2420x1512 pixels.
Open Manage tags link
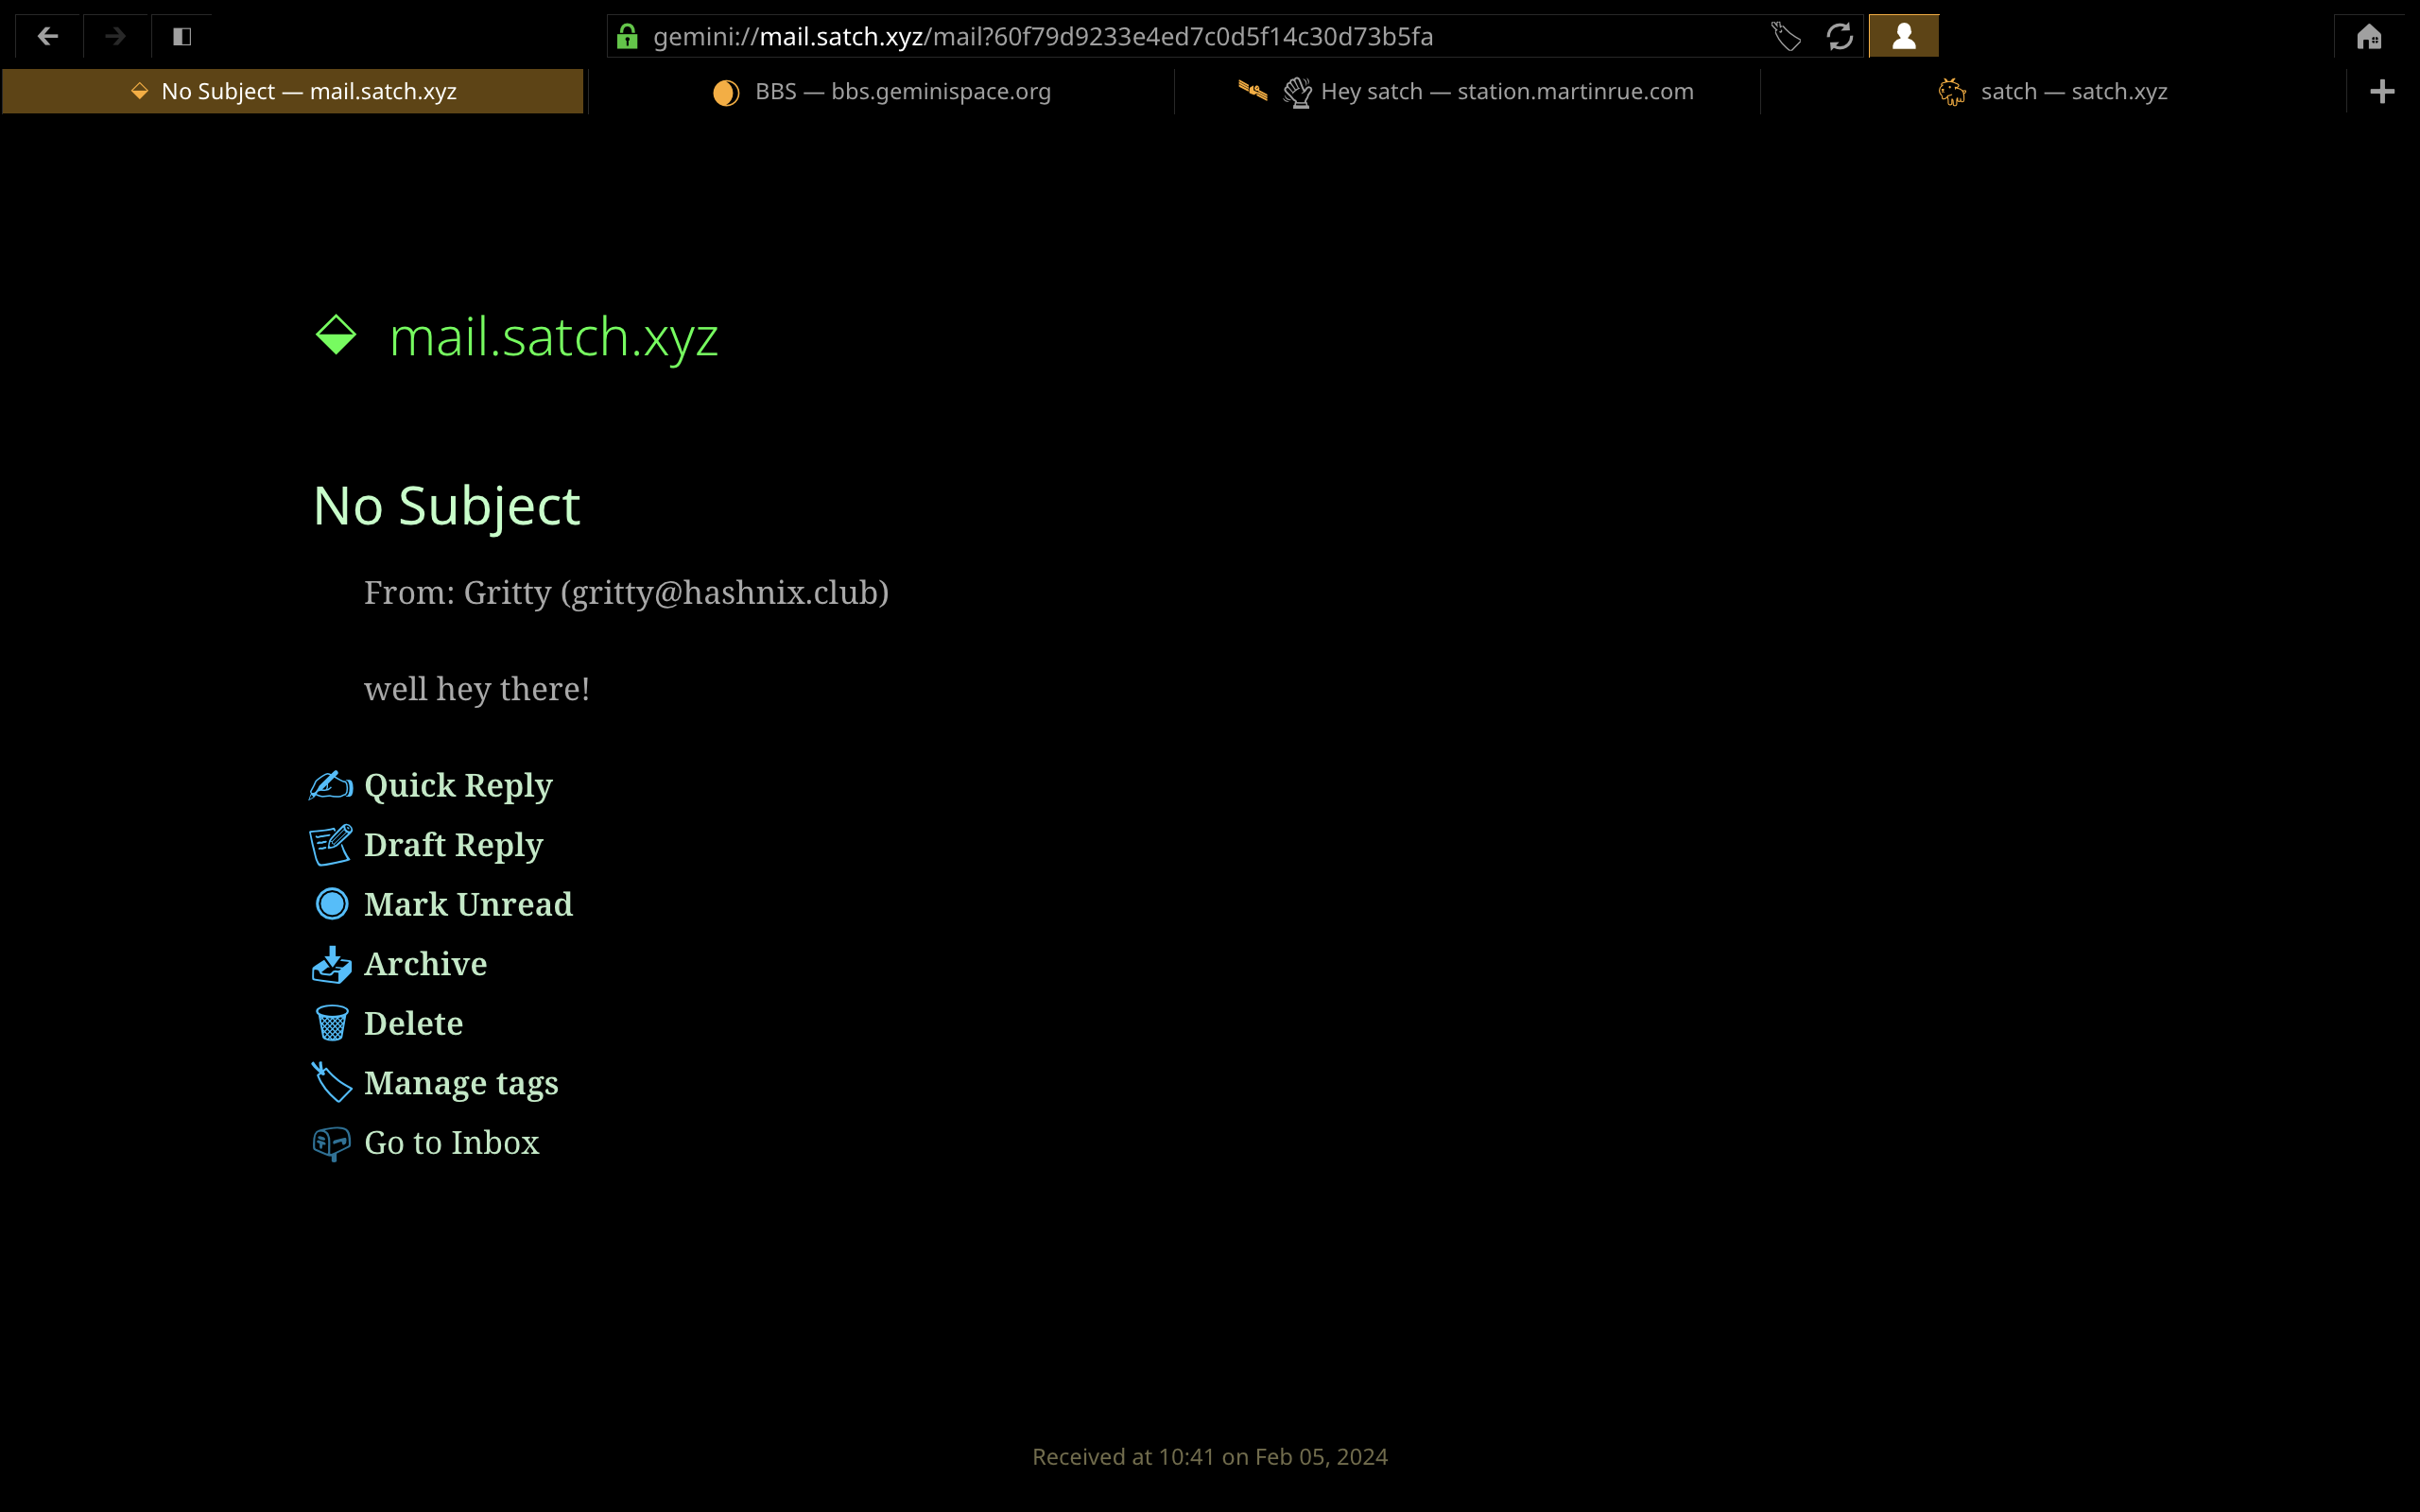coord(461,1084)
